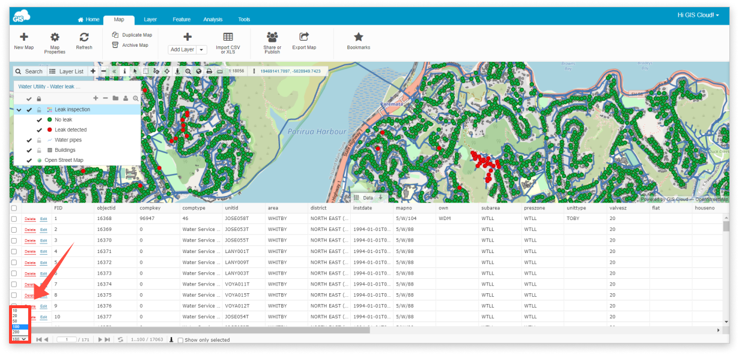
Task: Activate the rectangle selection tool
Action: pyautogui.click(x=145, y=71)
